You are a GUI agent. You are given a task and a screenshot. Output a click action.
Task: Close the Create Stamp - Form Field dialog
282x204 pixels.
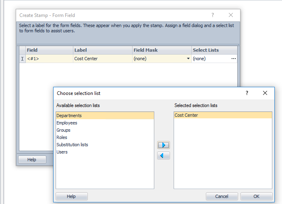pyautogui.click(x=231, y=15)
